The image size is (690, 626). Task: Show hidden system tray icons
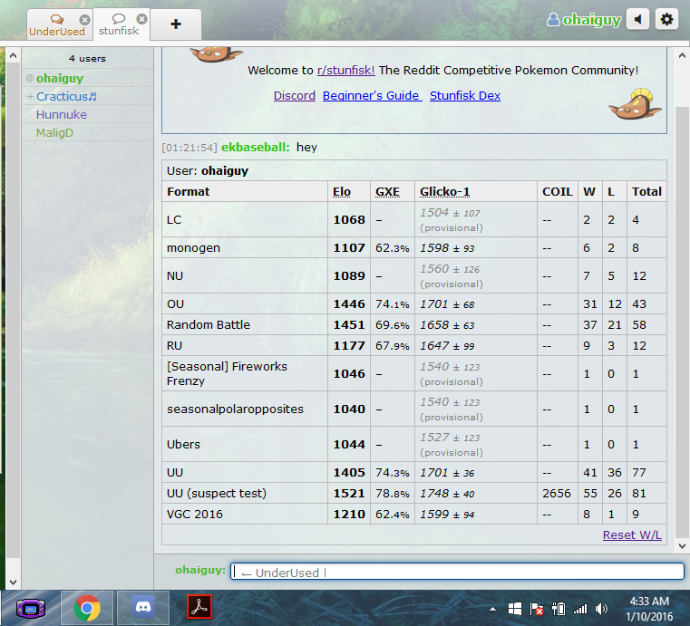[493, 609]
